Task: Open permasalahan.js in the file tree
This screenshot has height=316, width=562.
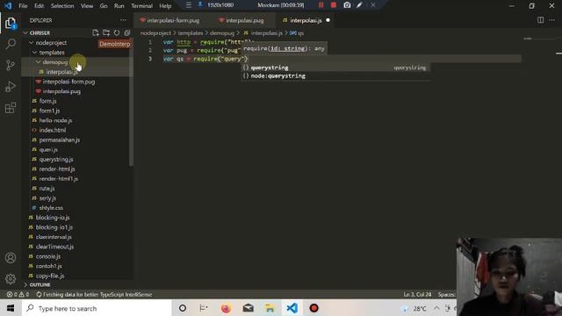Action: click(60, 140)
